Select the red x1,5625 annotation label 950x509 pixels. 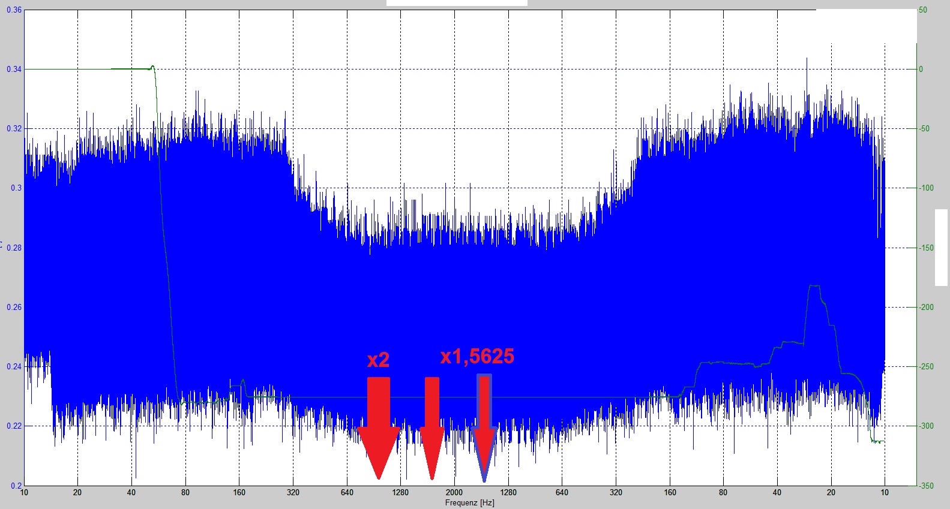click(477, 356)
